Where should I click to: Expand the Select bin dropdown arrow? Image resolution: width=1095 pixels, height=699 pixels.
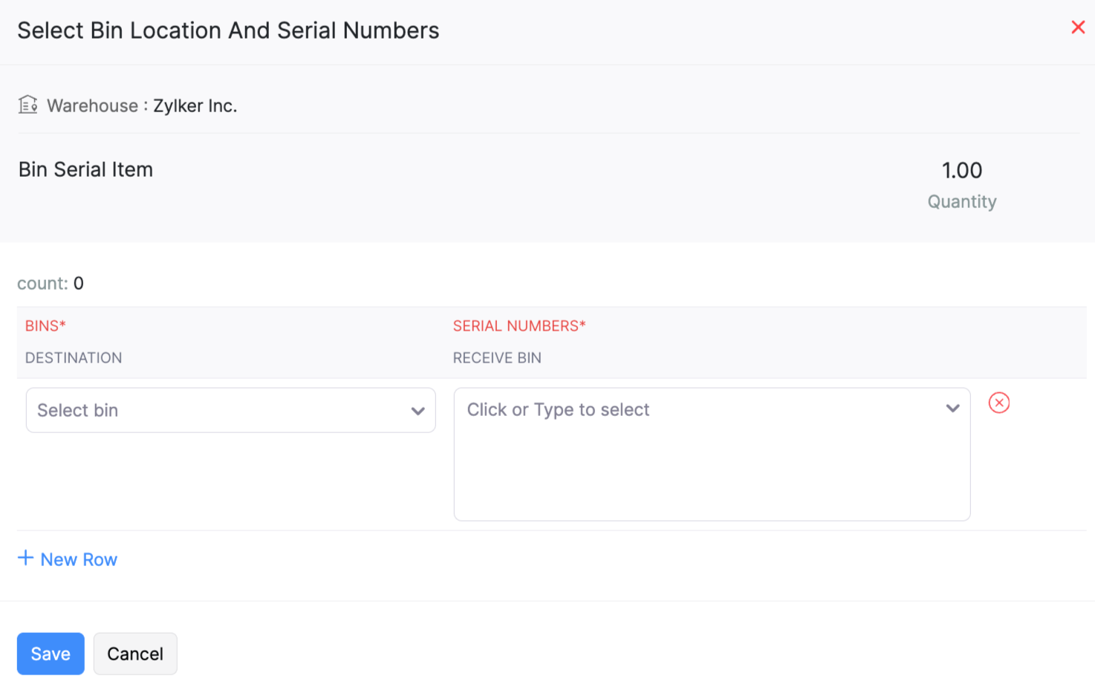click(417, 411)
